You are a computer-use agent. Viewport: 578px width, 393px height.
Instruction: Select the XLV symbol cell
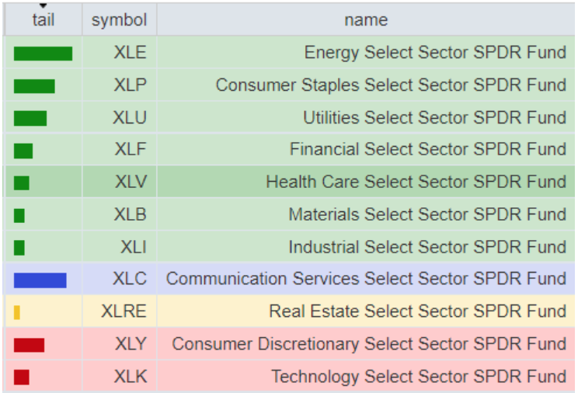pyautogui.click(x=131, y=183)
